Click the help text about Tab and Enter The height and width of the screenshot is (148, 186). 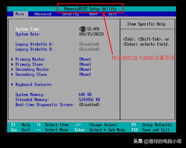point(146,42)
